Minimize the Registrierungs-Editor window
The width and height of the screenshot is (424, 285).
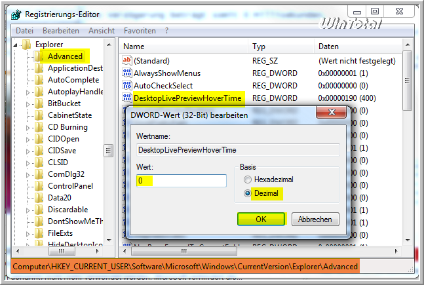[357, 12]
